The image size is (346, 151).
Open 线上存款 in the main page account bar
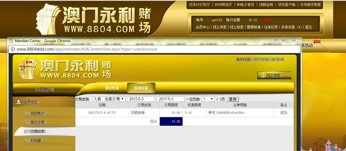pos(220,27)
